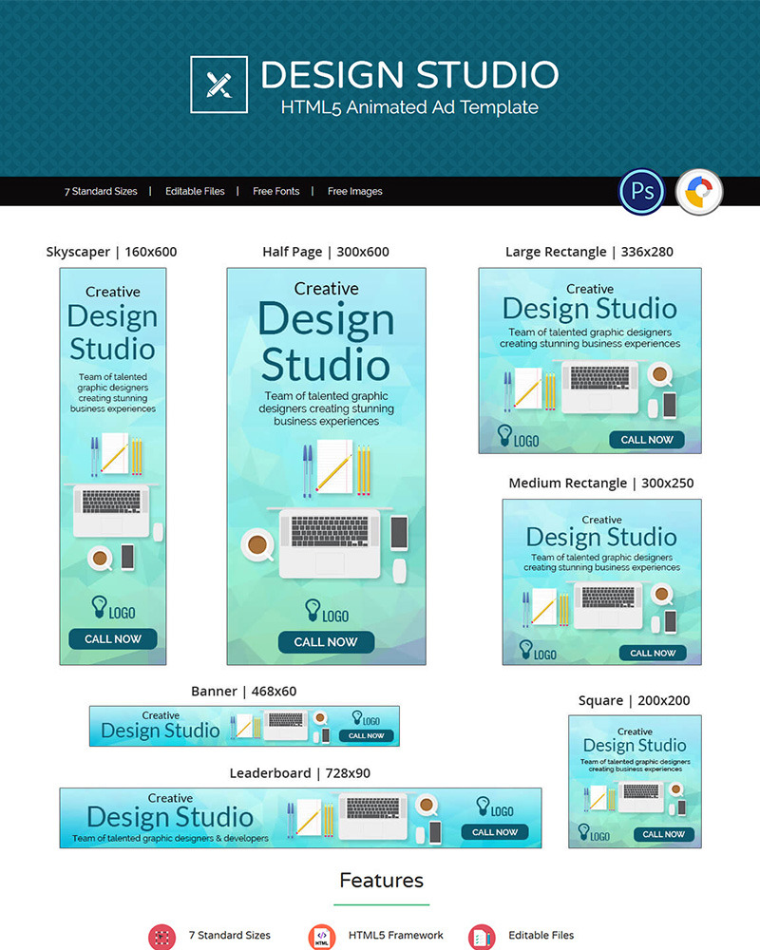Select the 7 Standard Sizes feature icon
This screenshot has height=950, width=760.
[162, 937]
